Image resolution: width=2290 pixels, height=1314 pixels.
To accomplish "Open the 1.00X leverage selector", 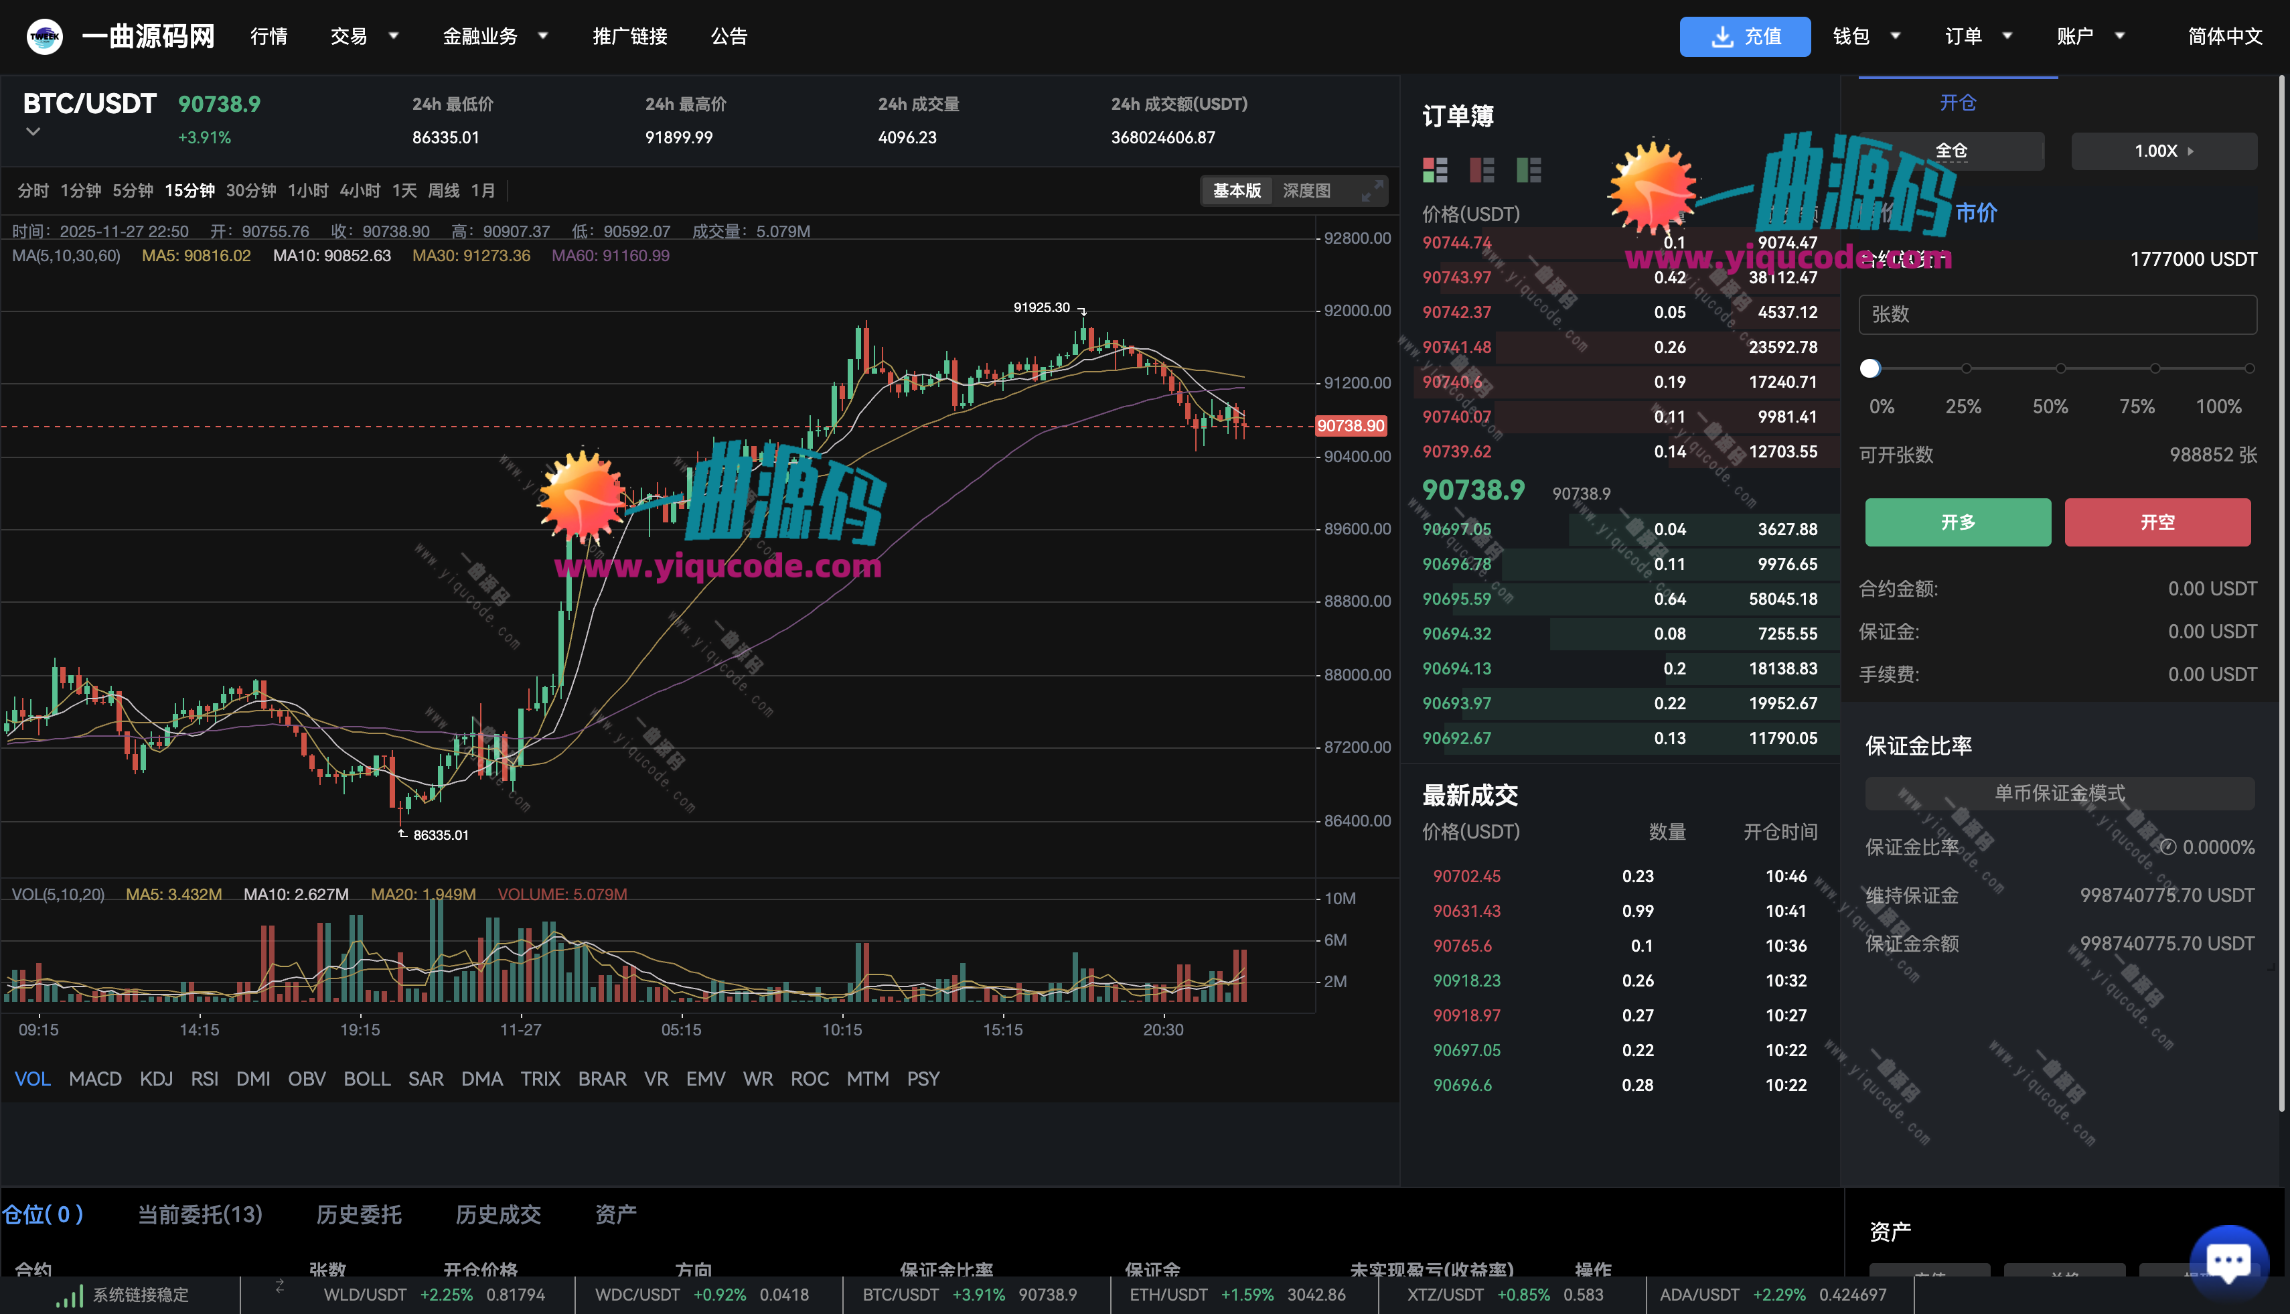I will [x=2163, y=151].
